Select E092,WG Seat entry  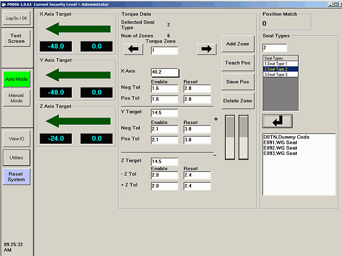(280, 148)
